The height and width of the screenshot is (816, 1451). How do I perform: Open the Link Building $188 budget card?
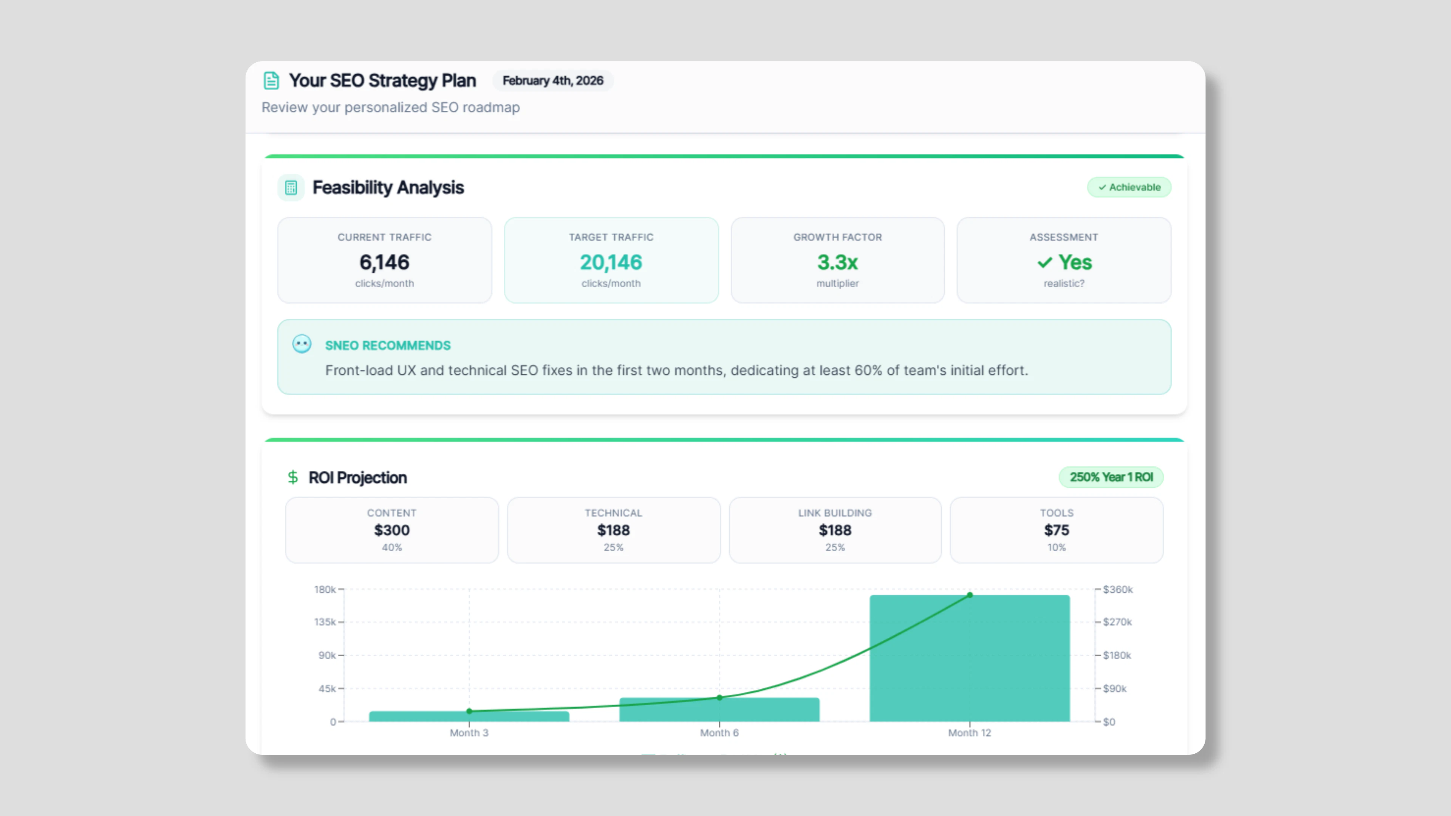[835, 530]
